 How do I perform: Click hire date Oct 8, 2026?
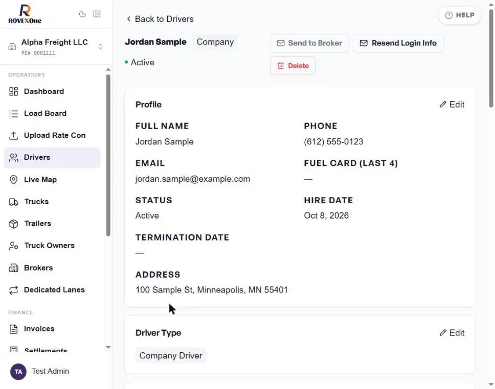point(326,215)
